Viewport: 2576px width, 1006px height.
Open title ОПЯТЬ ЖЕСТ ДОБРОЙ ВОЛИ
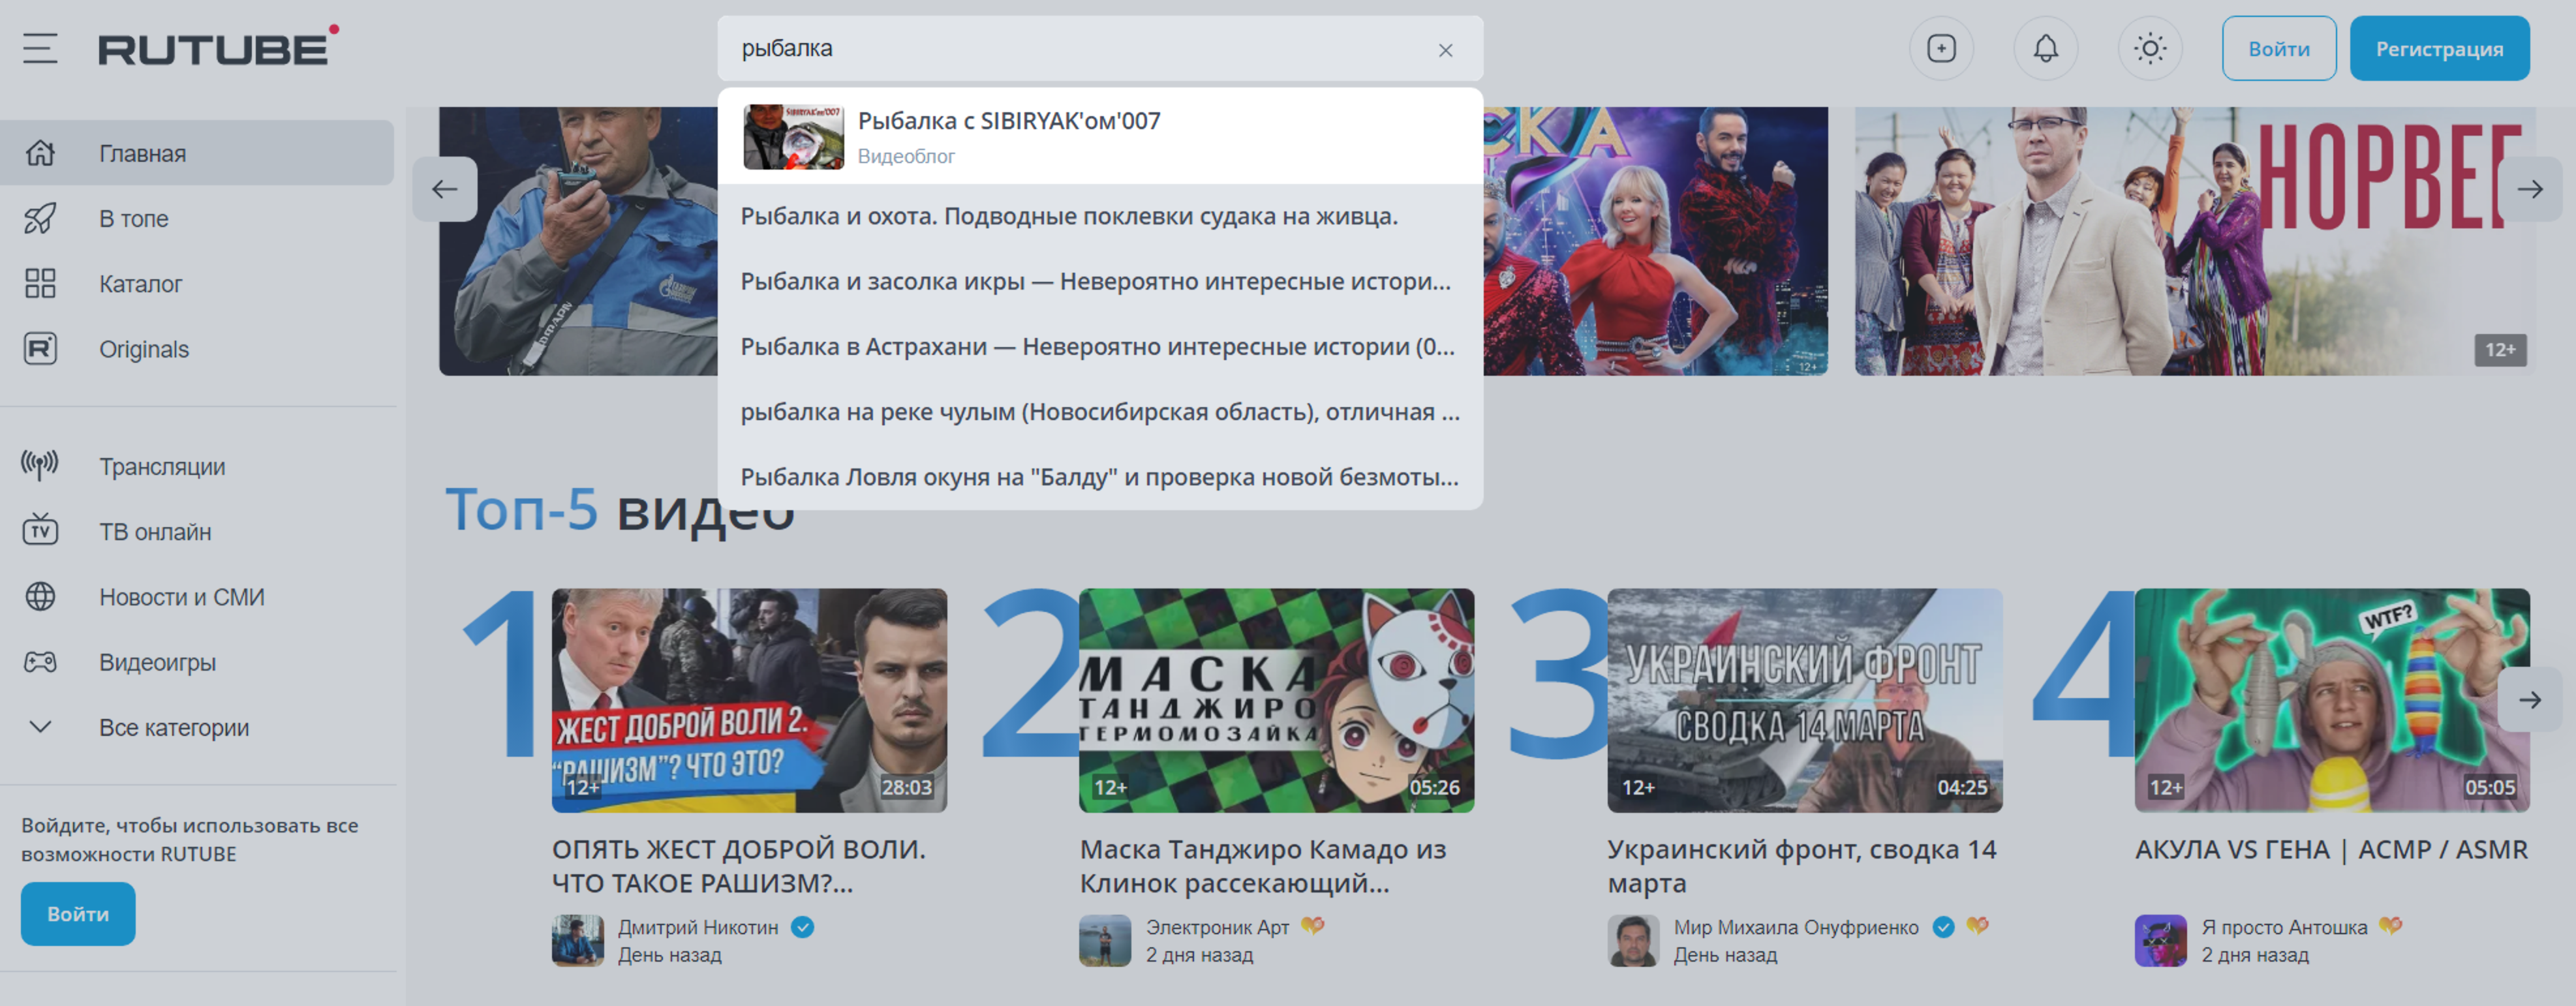pyautogui.click(x=739, y=866)
